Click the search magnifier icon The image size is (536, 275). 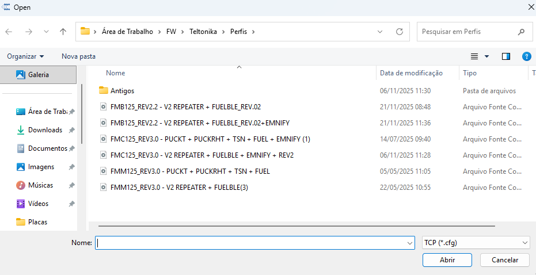(521, 32)
